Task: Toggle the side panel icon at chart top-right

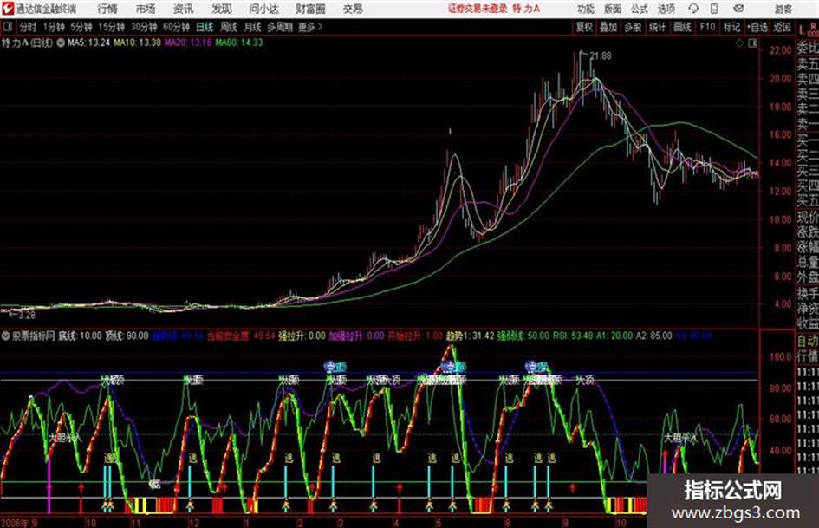Action: 752,43
